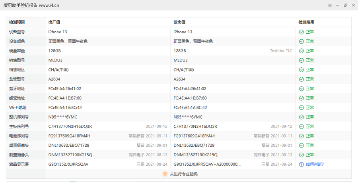
Task: Close the 爱思助手验机报告 window
Action: (353, 5)
